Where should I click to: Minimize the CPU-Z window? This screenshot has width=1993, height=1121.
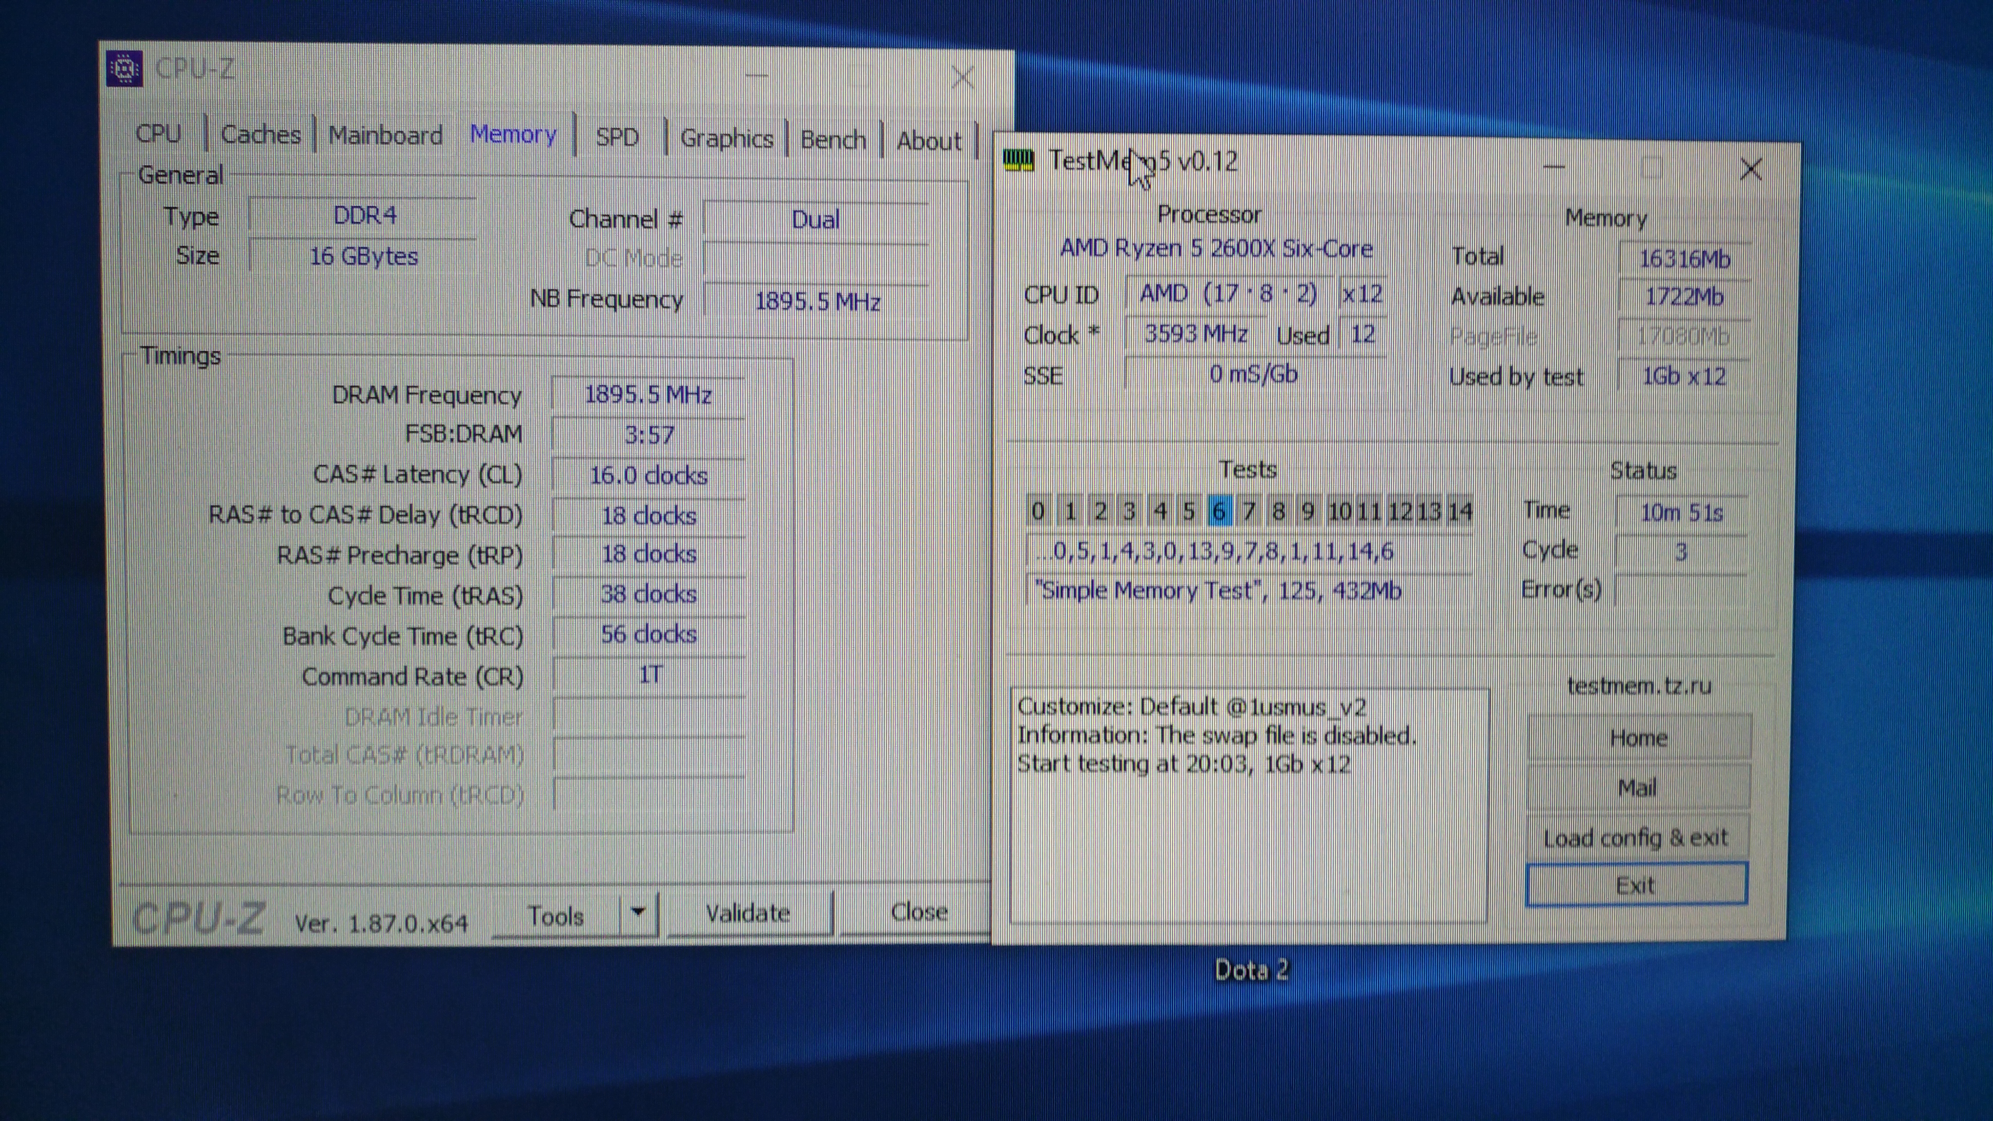[x=757, y=76]
